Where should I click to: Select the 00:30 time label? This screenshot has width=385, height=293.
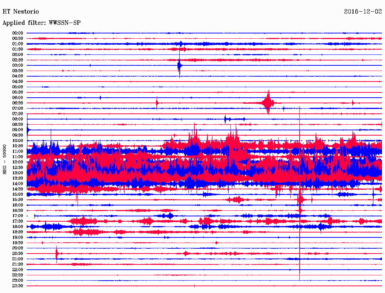[x=18, y=38]
